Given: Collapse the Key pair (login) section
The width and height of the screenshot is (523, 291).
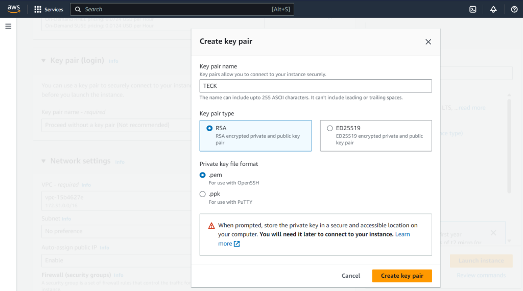Looking at the screenshot, I should coord(43,61).
